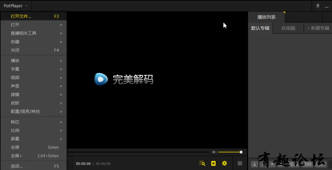Open the 比例 aspect ratio submenu
Viewport: 332px width, 170px height.
coord(34,130)
